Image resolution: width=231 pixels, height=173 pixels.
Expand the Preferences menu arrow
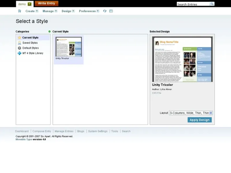(x=98, y=11)
